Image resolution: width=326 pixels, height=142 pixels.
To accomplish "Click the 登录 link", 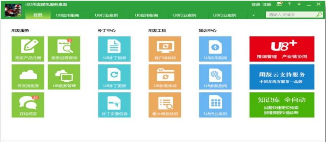I will [x=256, y=4].
